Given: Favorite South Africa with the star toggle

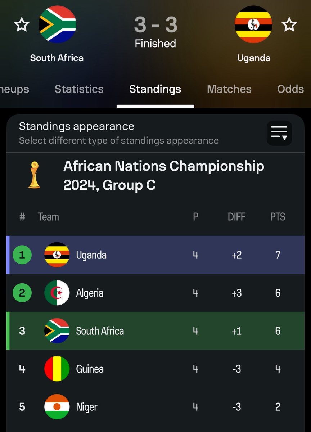Looking at the screenshot, I should [x=22, y=25].
